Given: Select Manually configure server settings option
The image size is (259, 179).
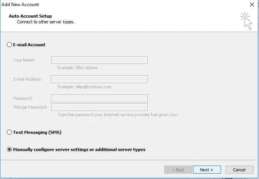Looking at the screenshot, I should click(10, 150).
